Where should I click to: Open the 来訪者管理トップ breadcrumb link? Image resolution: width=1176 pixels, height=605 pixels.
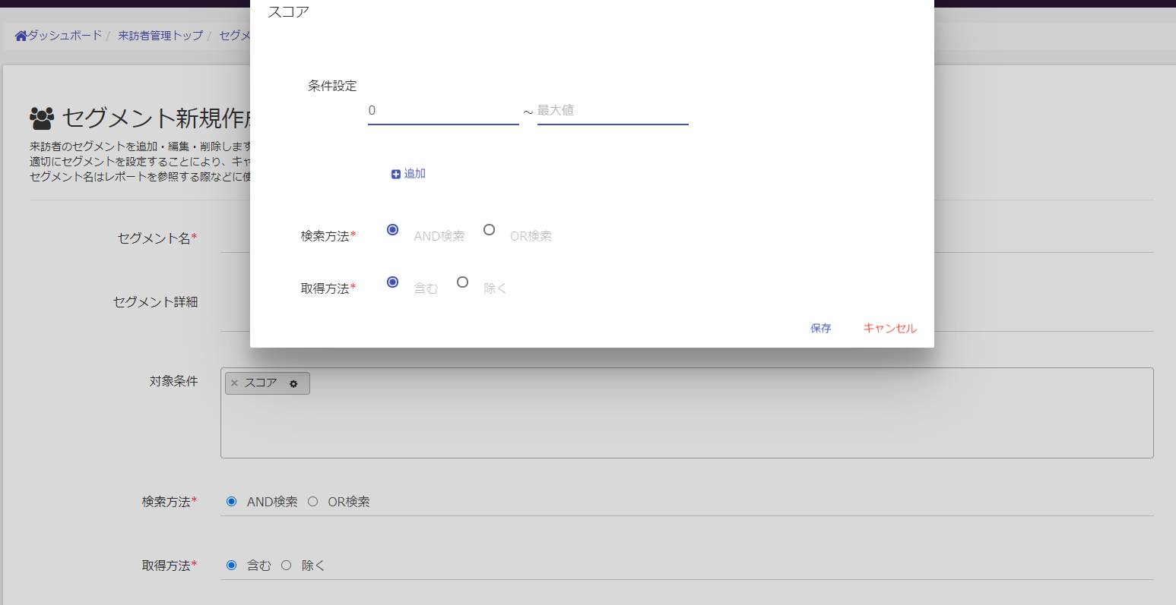[x=160, y=36]
